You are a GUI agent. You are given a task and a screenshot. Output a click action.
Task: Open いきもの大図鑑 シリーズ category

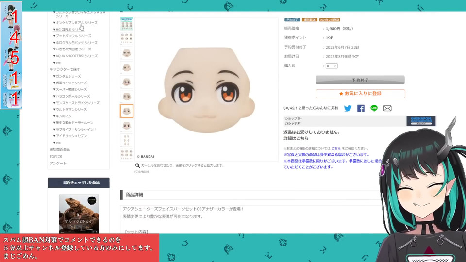tap(73, 49)
